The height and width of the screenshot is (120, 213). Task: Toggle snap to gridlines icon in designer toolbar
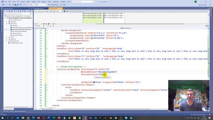[46, 24]
